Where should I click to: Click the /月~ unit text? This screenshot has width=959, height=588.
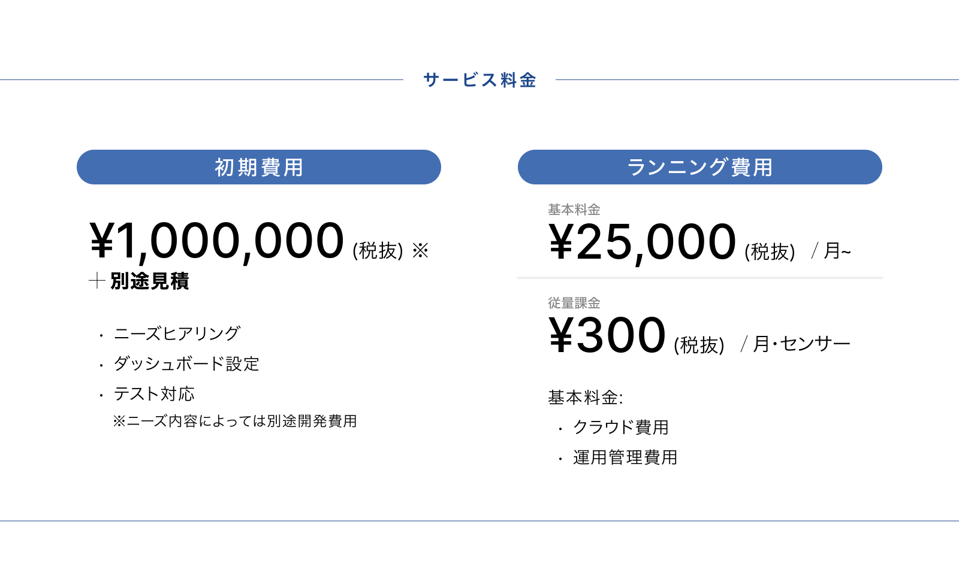coord(831,250)
